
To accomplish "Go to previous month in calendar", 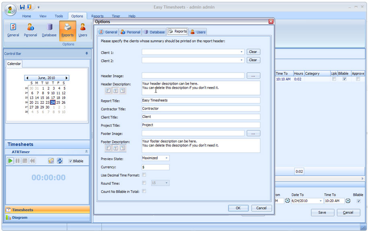I will pyautogui.click(x=27, y=78).
